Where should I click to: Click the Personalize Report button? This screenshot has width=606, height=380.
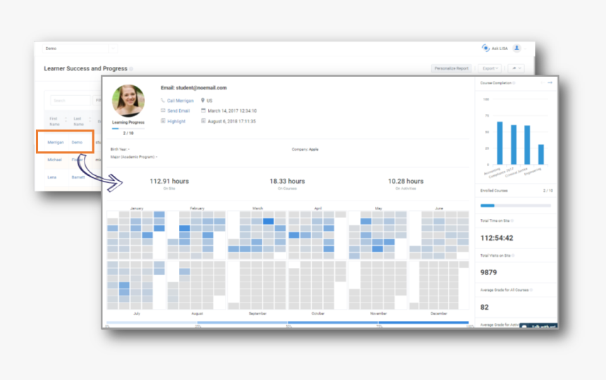[452, 68]
